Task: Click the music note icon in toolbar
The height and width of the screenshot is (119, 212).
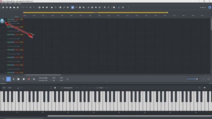Action: click(64, 7)
